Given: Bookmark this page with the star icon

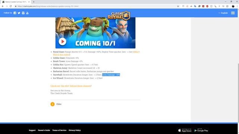Looking at the screenshot, I should coord(178,6).
